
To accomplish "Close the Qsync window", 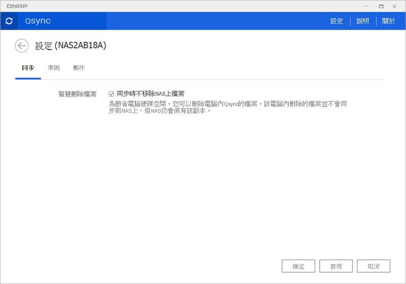I will point(394,6).
